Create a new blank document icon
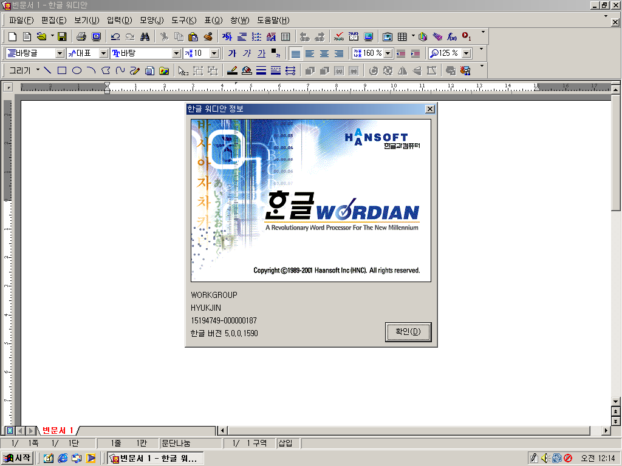622x466 pixels. (12, 37)
